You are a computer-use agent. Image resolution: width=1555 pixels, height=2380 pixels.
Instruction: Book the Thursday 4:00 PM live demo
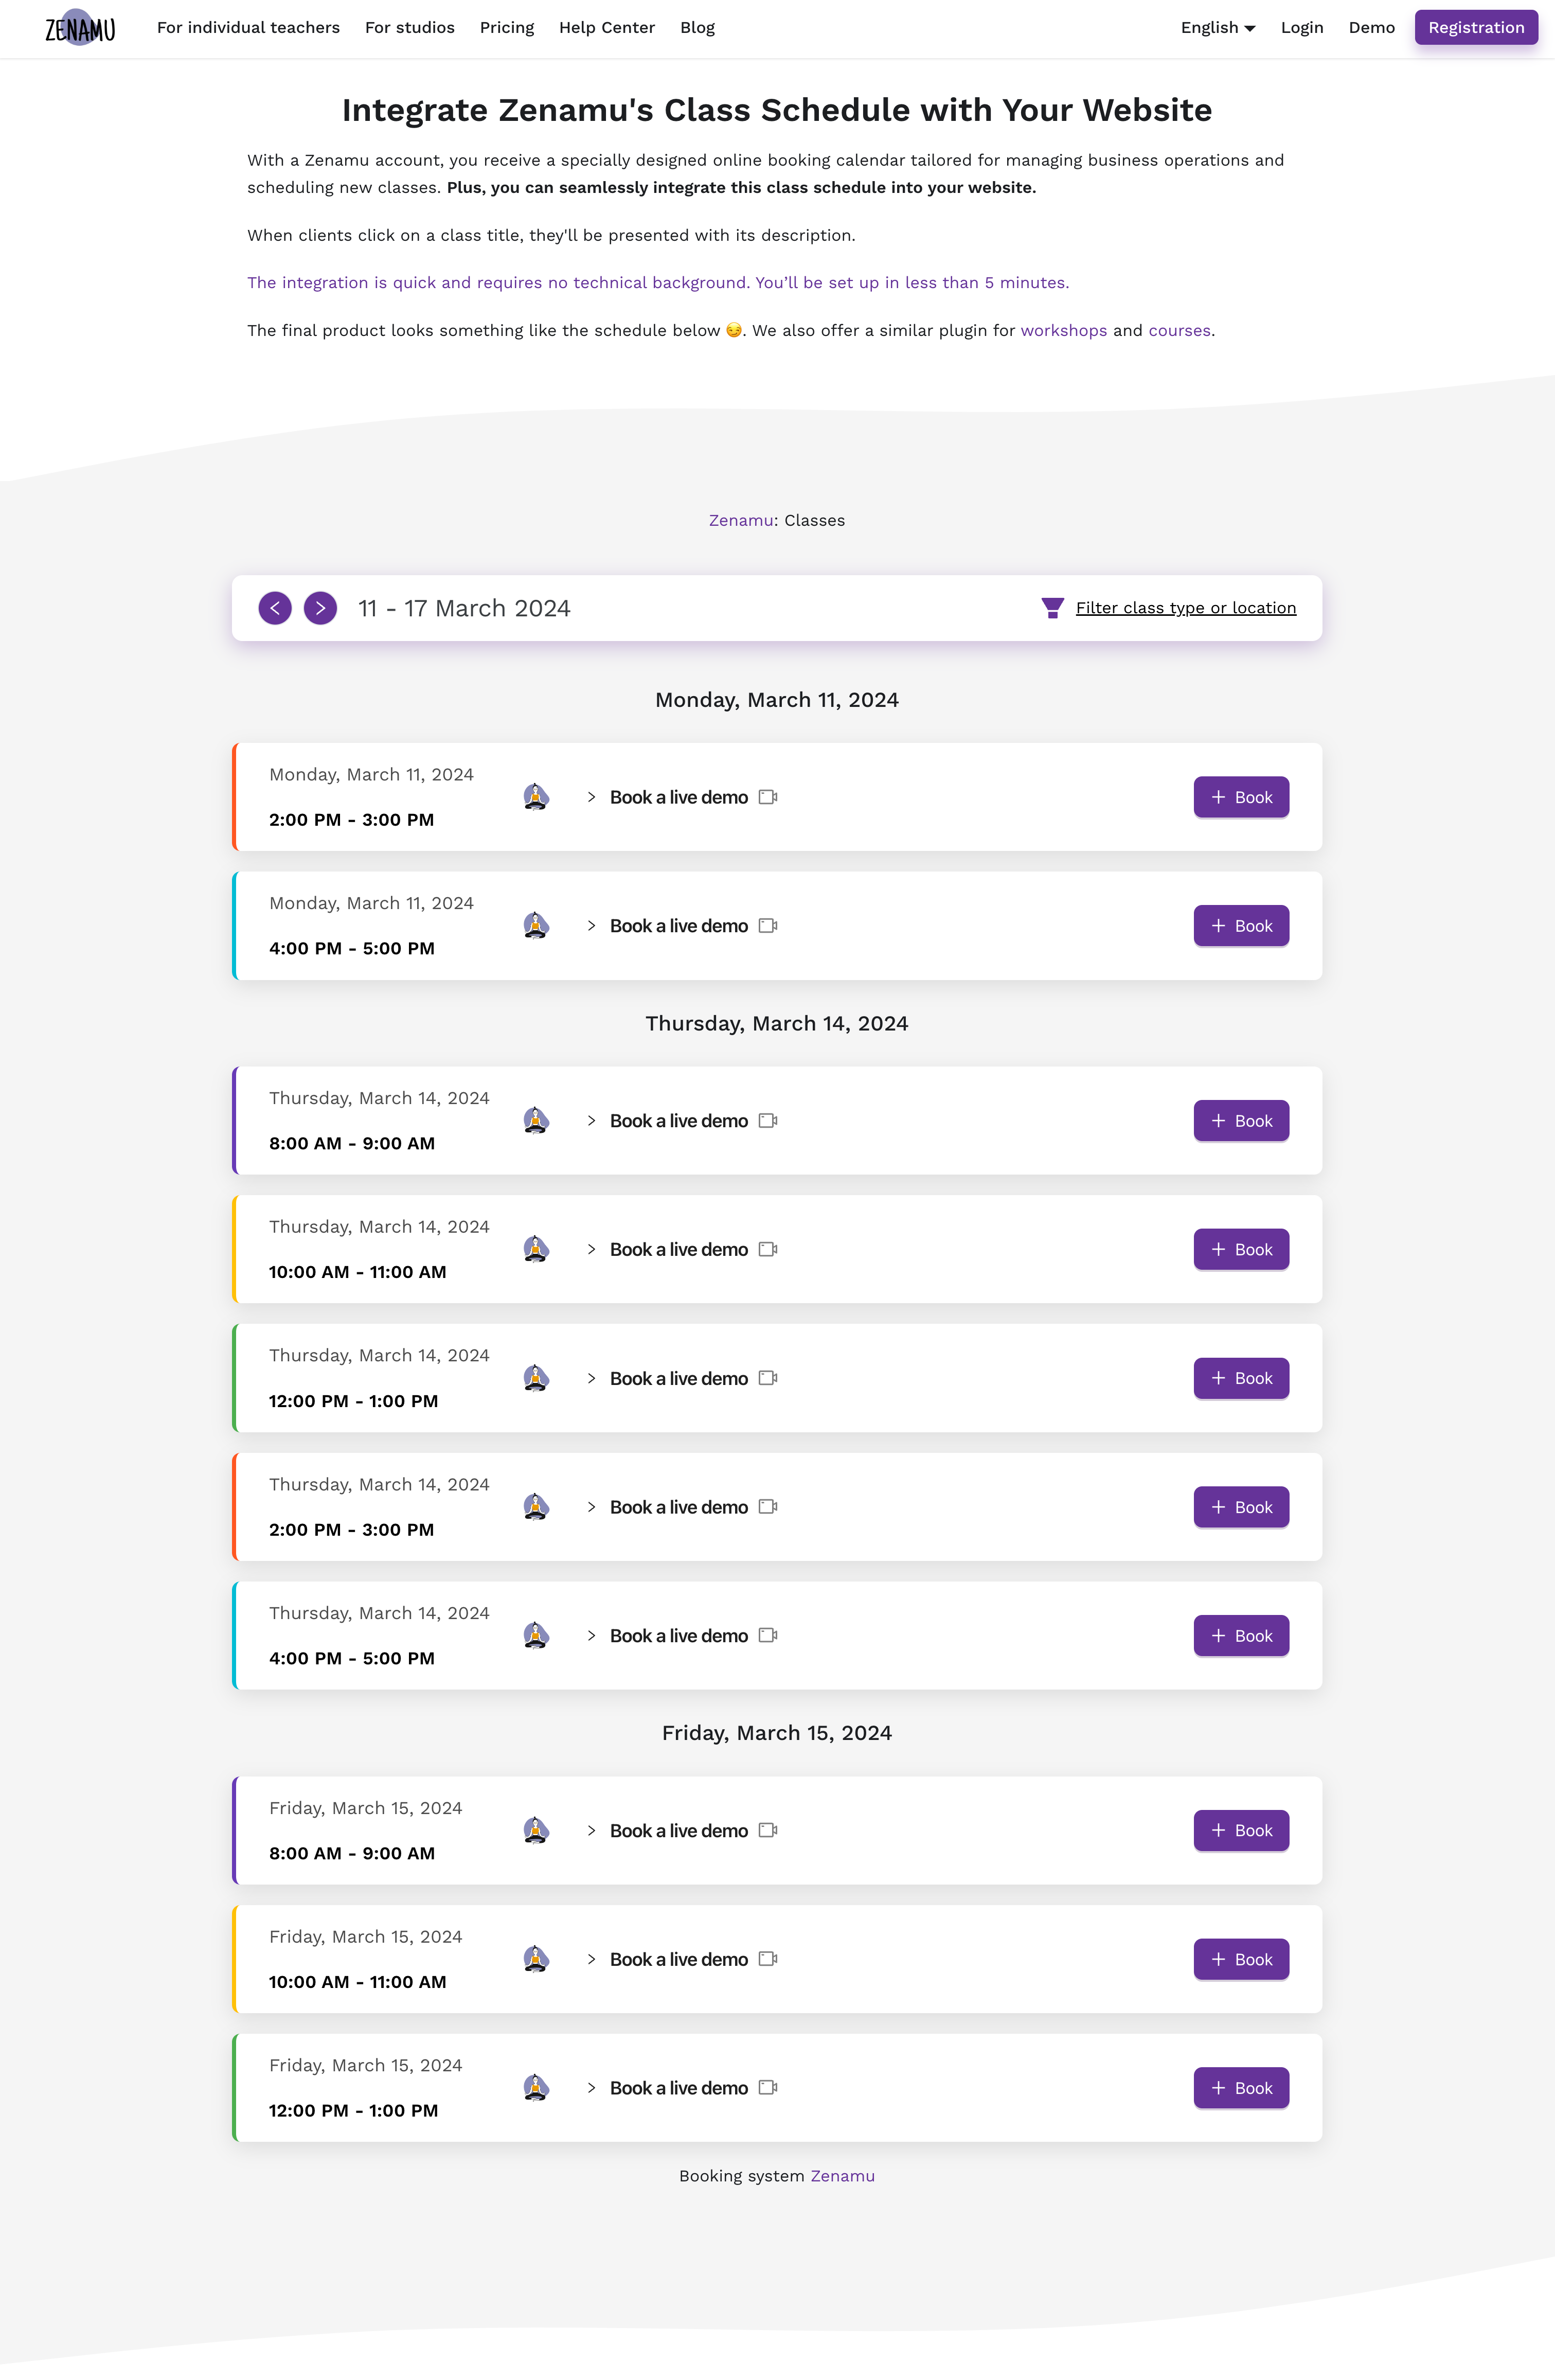coord(1241,1636)
